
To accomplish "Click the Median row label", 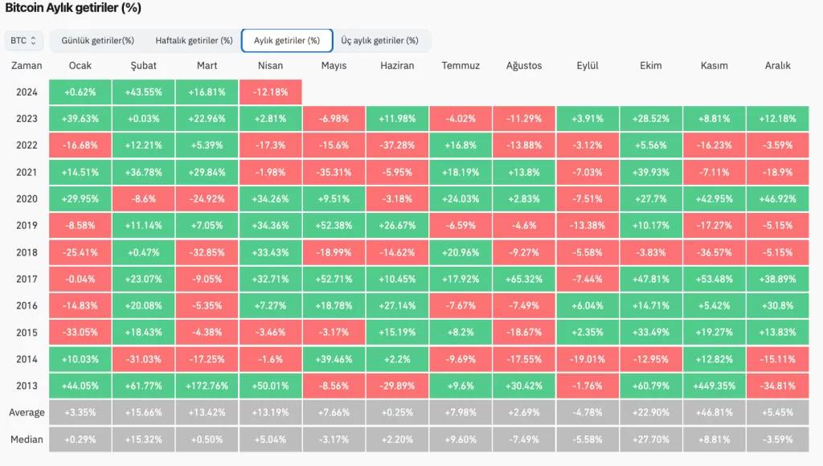I will coord(27,439).
